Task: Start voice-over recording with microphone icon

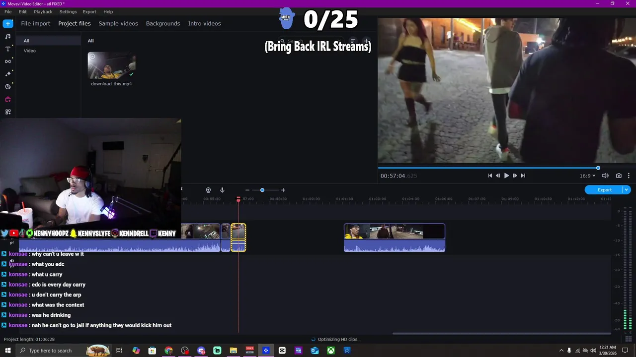Action: (222, 190)
